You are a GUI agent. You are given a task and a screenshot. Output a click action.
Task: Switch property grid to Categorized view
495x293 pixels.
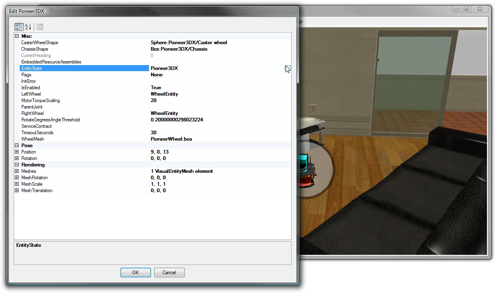tap(19, 27)
